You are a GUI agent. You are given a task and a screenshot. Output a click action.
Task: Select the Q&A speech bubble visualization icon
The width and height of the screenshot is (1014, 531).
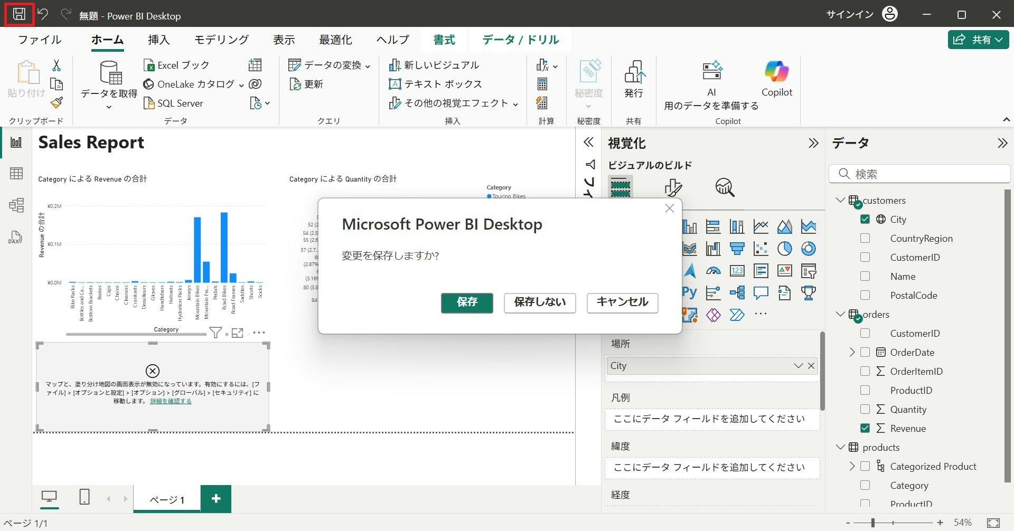[760, 292]
